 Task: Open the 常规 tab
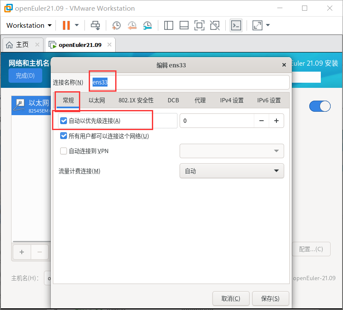(x=68, y=100)
